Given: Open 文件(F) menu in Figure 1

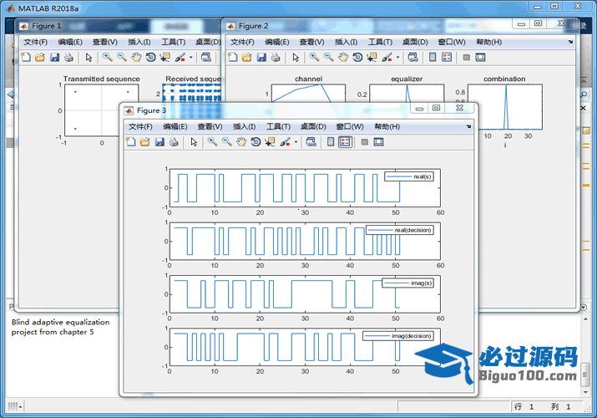Looking at the screenshot, I should click(x=35, y=42).
